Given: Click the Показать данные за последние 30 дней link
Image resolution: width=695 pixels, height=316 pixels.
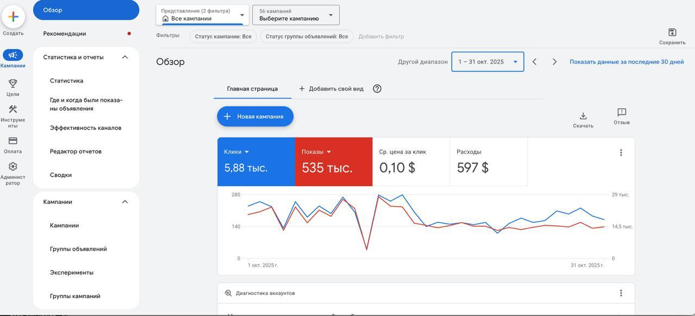Looking at the screenshot, I should click(627, 62).
